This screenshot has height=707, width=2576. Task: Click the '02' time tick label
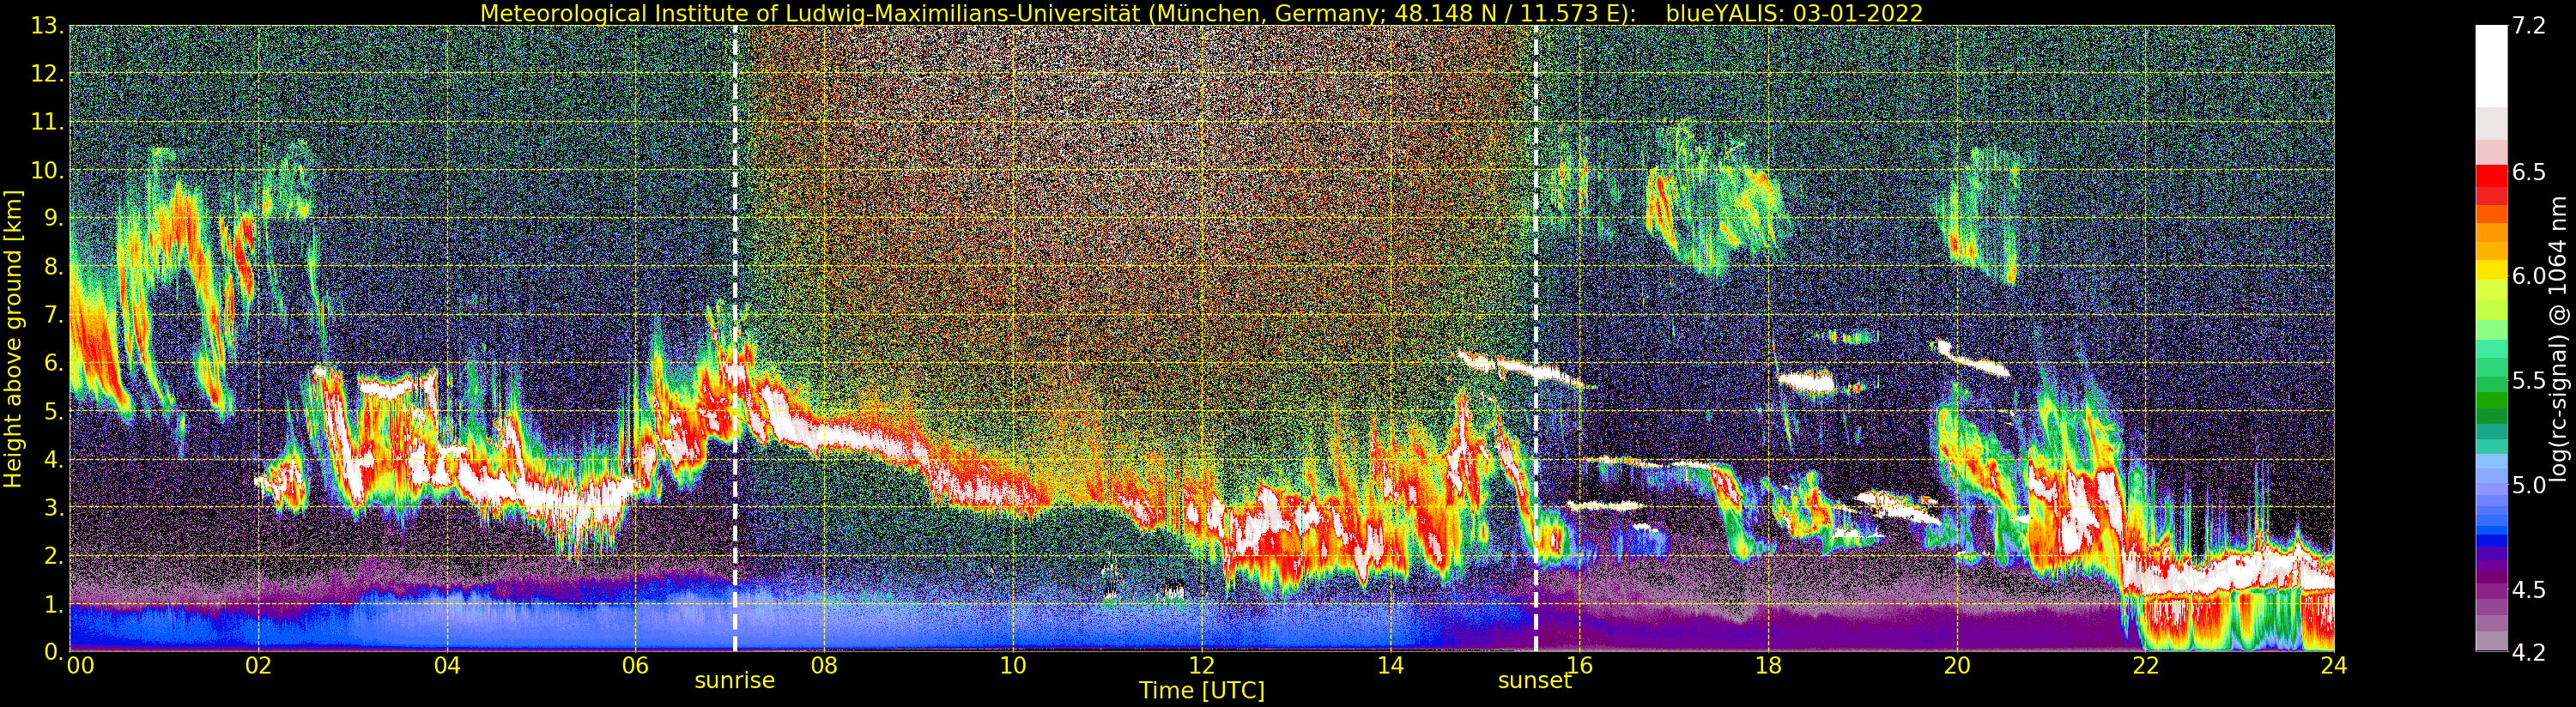coord(259,666)
